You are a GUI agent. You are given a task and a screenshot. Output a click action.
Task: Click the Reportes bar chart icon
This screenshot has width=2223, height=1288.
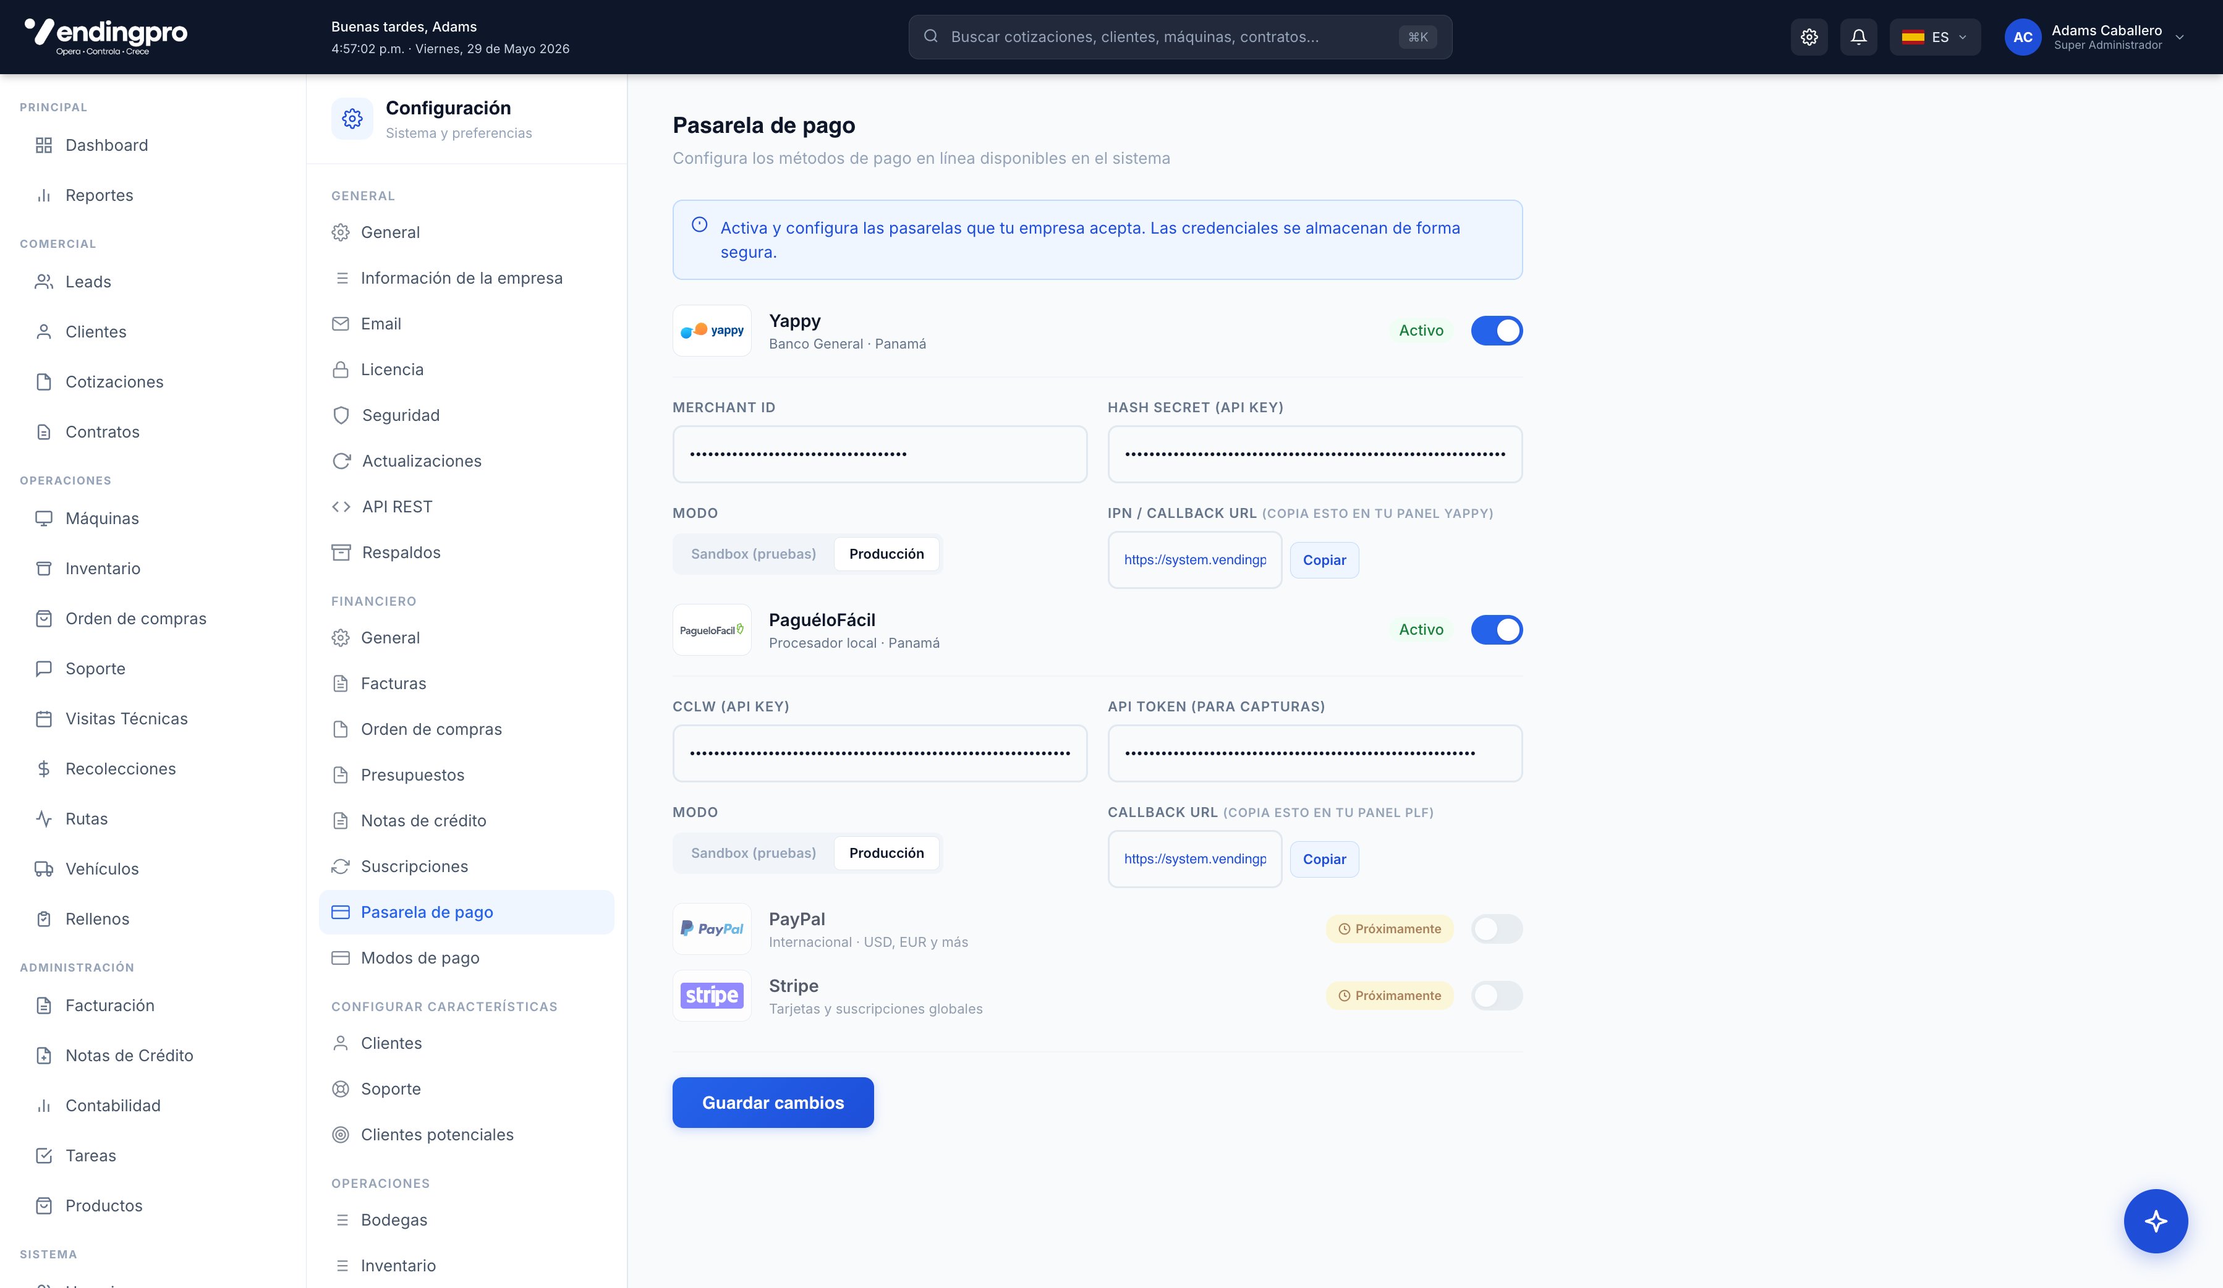[x=43, y=196]
